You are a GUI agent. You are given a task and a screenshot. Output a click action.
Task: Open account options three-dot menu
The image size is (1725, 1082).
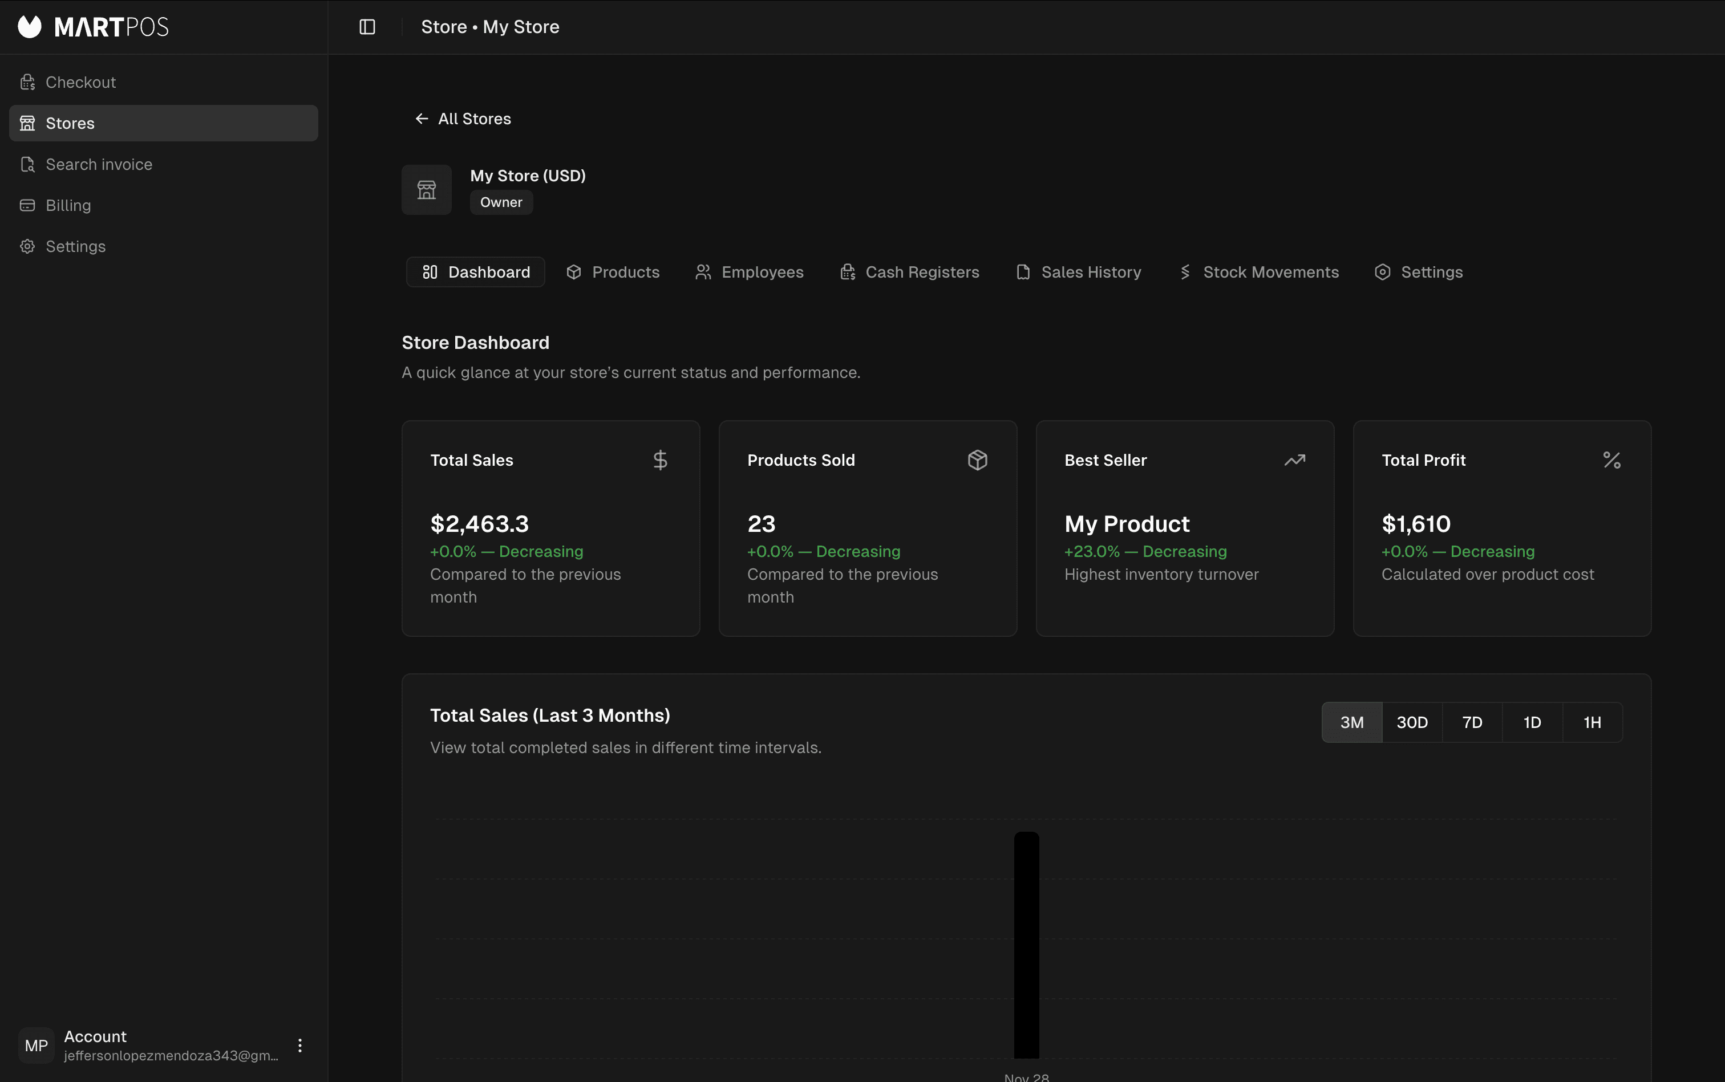coord(300,1046)
